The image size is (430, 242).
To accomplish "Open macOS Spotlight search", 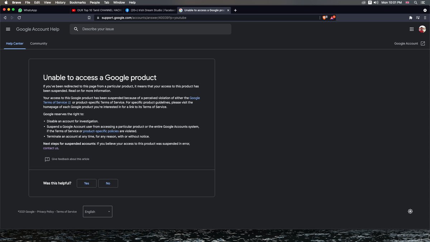I will click(x=416, y=3).
